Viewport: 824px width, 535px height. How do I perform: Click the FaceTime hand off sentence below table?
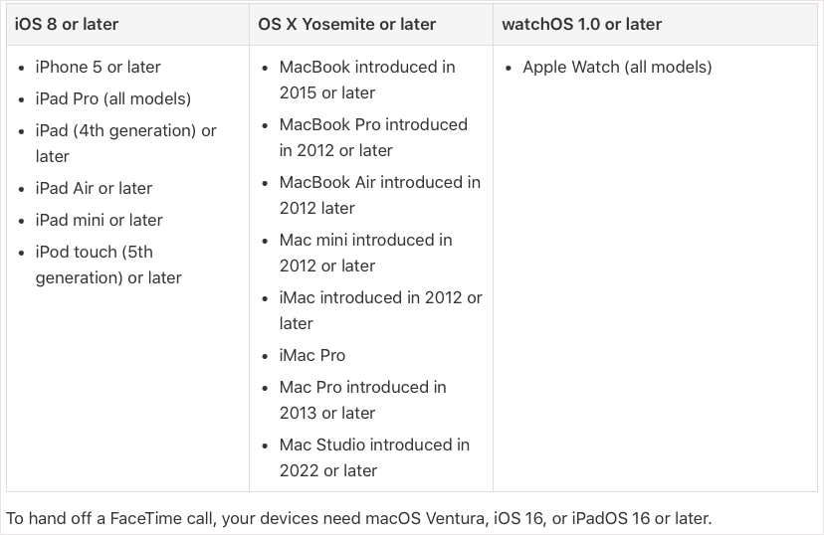[x=359, y=519]
